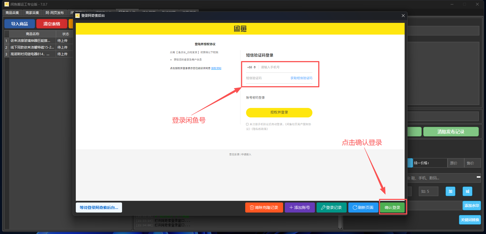Click the 添加账号 plus button

click(x=300, y=208)
